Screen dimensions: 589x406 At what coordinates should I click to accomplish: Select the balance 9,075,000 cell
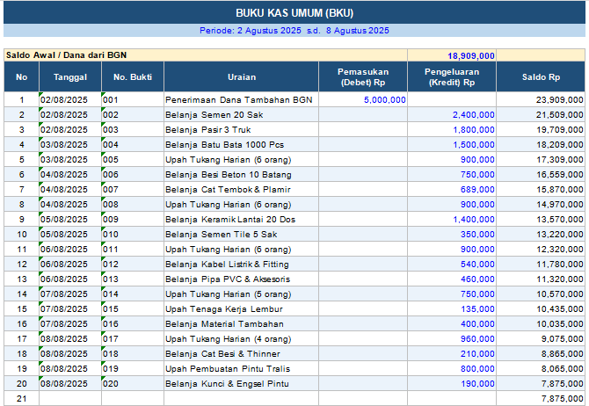[541, 338]
